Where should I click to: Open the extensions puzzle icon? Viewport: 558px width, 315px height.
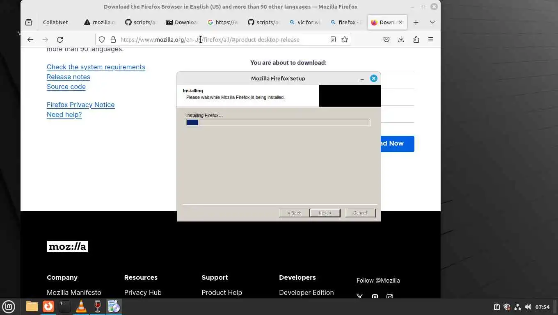(x=416, y=39)
